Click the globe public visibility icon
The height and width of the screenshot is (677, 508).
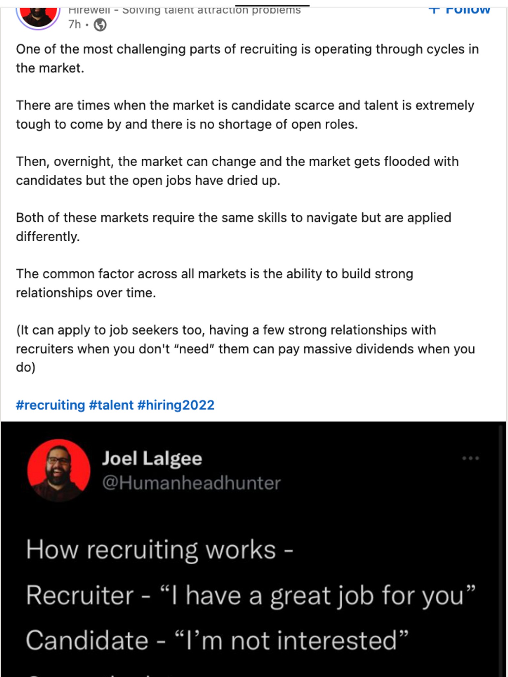click(x=100, y=25)
